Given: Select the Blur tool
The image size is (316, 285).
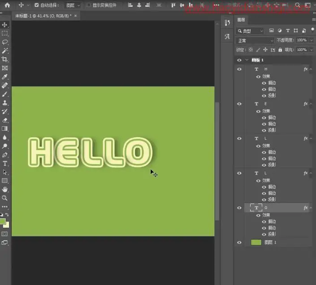Looking at the screenshot, I should 4,137.
